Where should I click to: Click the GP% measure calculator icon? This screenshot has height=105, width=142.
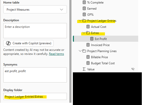click(84, 14)
